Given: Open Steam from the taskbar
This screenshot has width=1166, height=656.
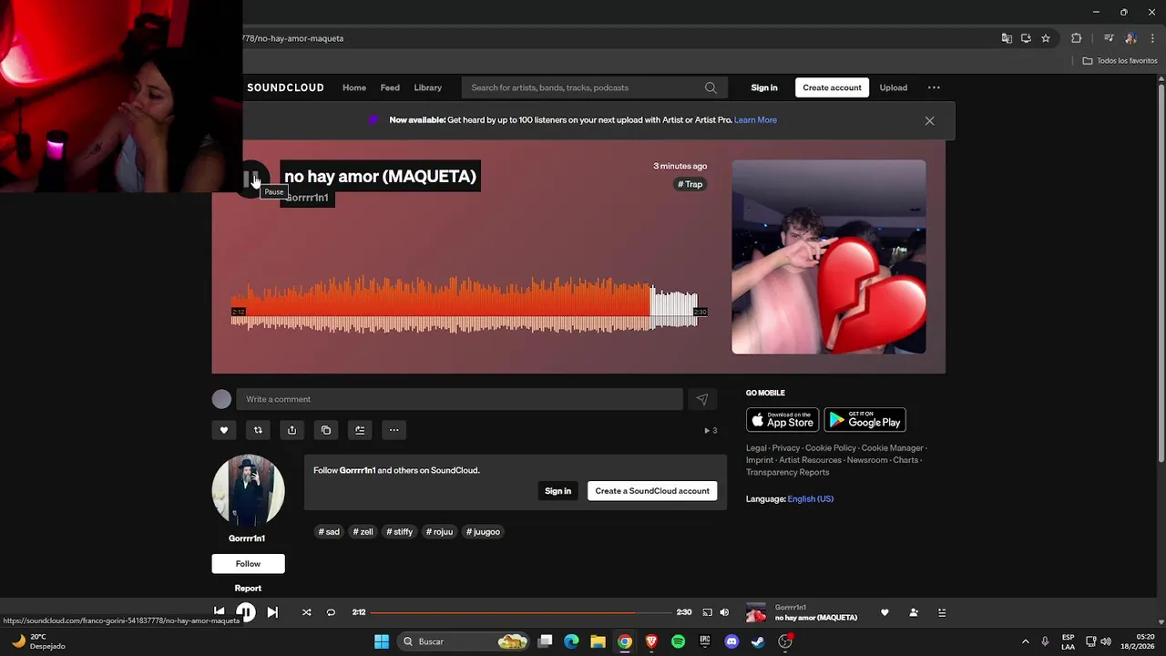Looking at the screenshot, I should (x=758, y=641).
